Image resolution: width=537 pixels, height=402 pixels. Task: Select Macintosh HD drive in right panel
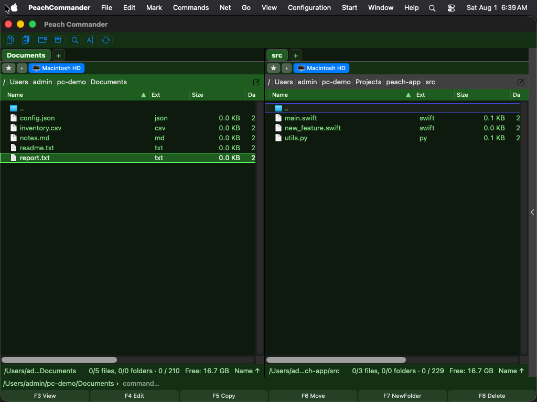(321, 68)
